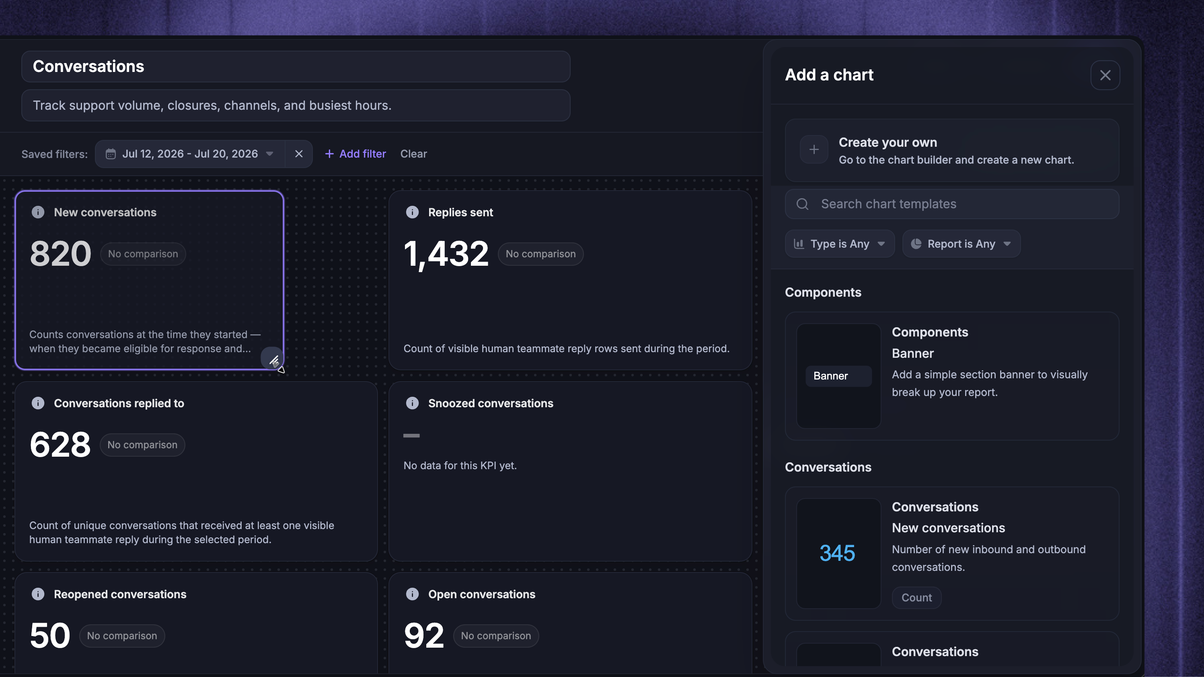The height and width of the screenshot is (677, 1204).
Task: Click the Add filter link
Action: pyautogui.click(x=355, y=154)
